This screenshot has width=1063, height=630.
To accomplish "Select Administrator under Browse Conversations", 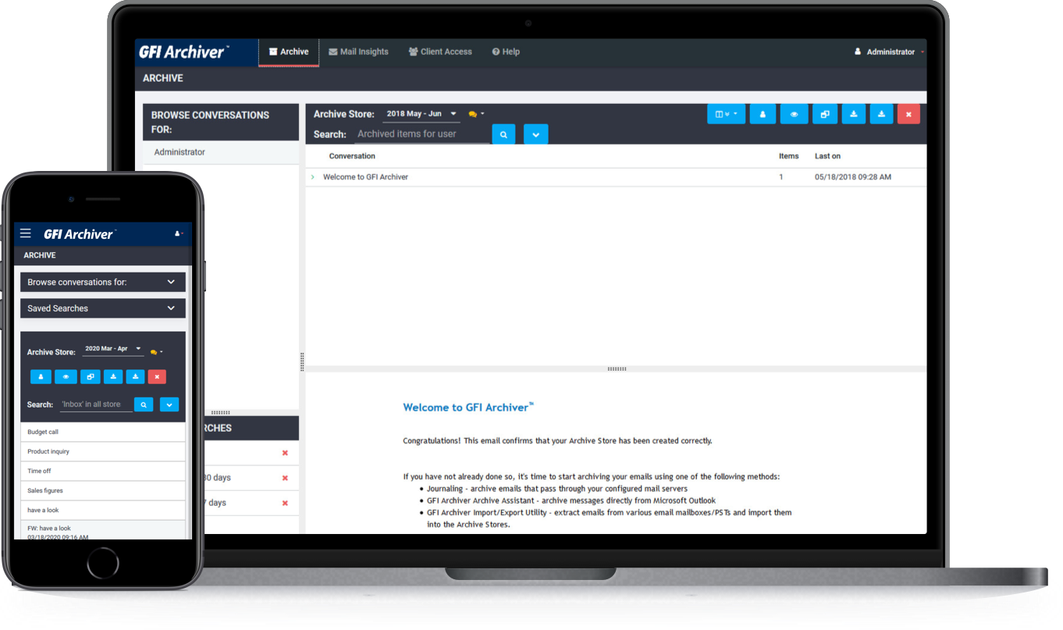I will [x=180, y=152].
